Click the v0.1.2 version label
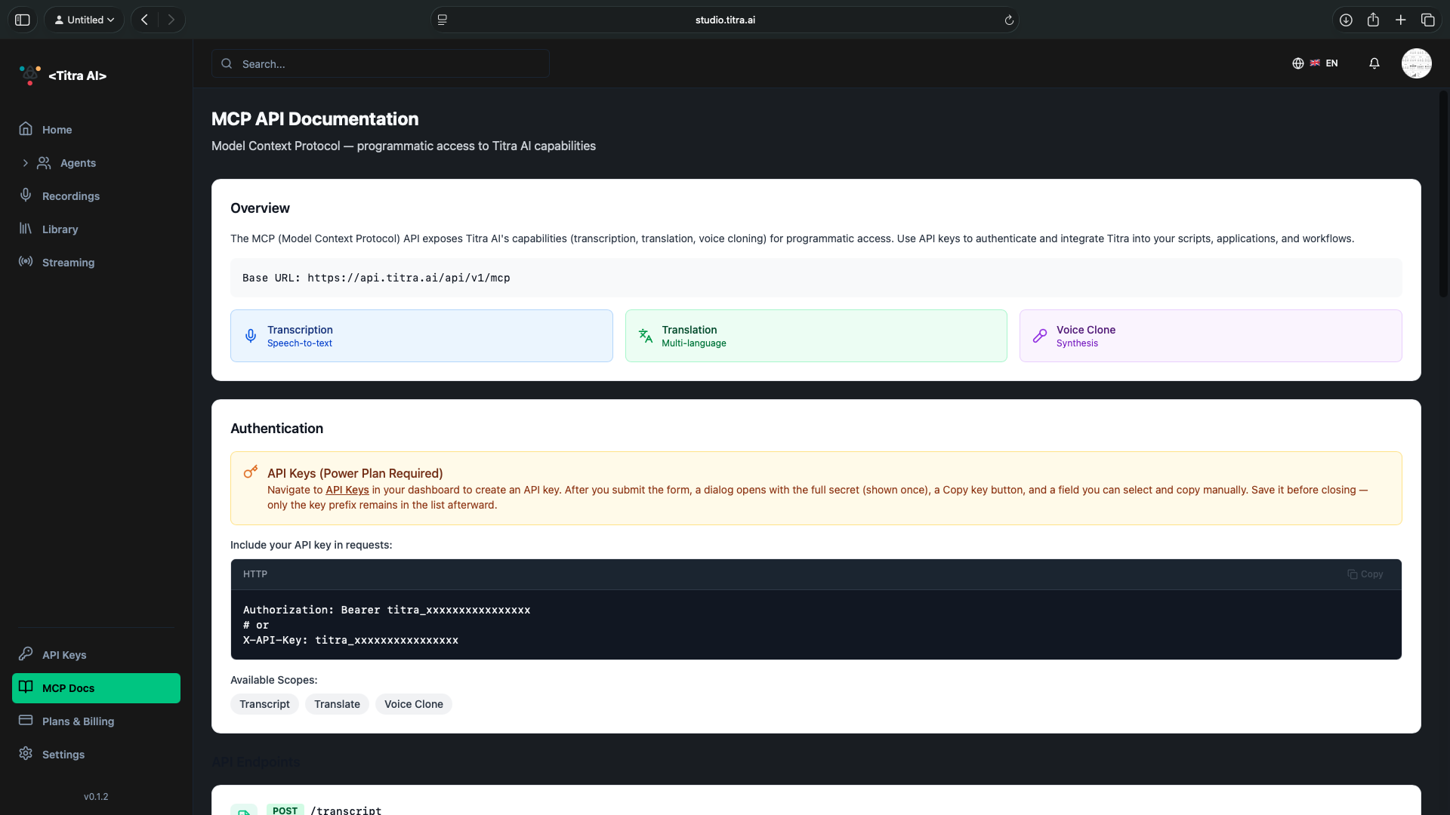The height and width of the screenshot is (815, 1450). (96, 797)
